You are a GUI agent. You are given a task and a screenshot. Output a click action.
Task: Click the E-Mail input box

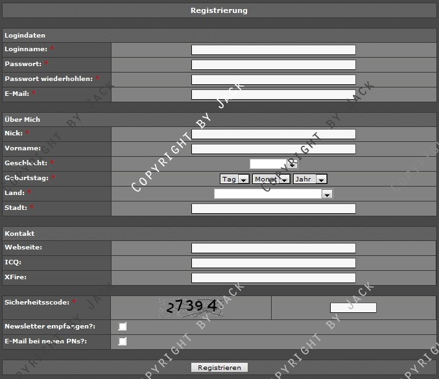click(273, 95)
